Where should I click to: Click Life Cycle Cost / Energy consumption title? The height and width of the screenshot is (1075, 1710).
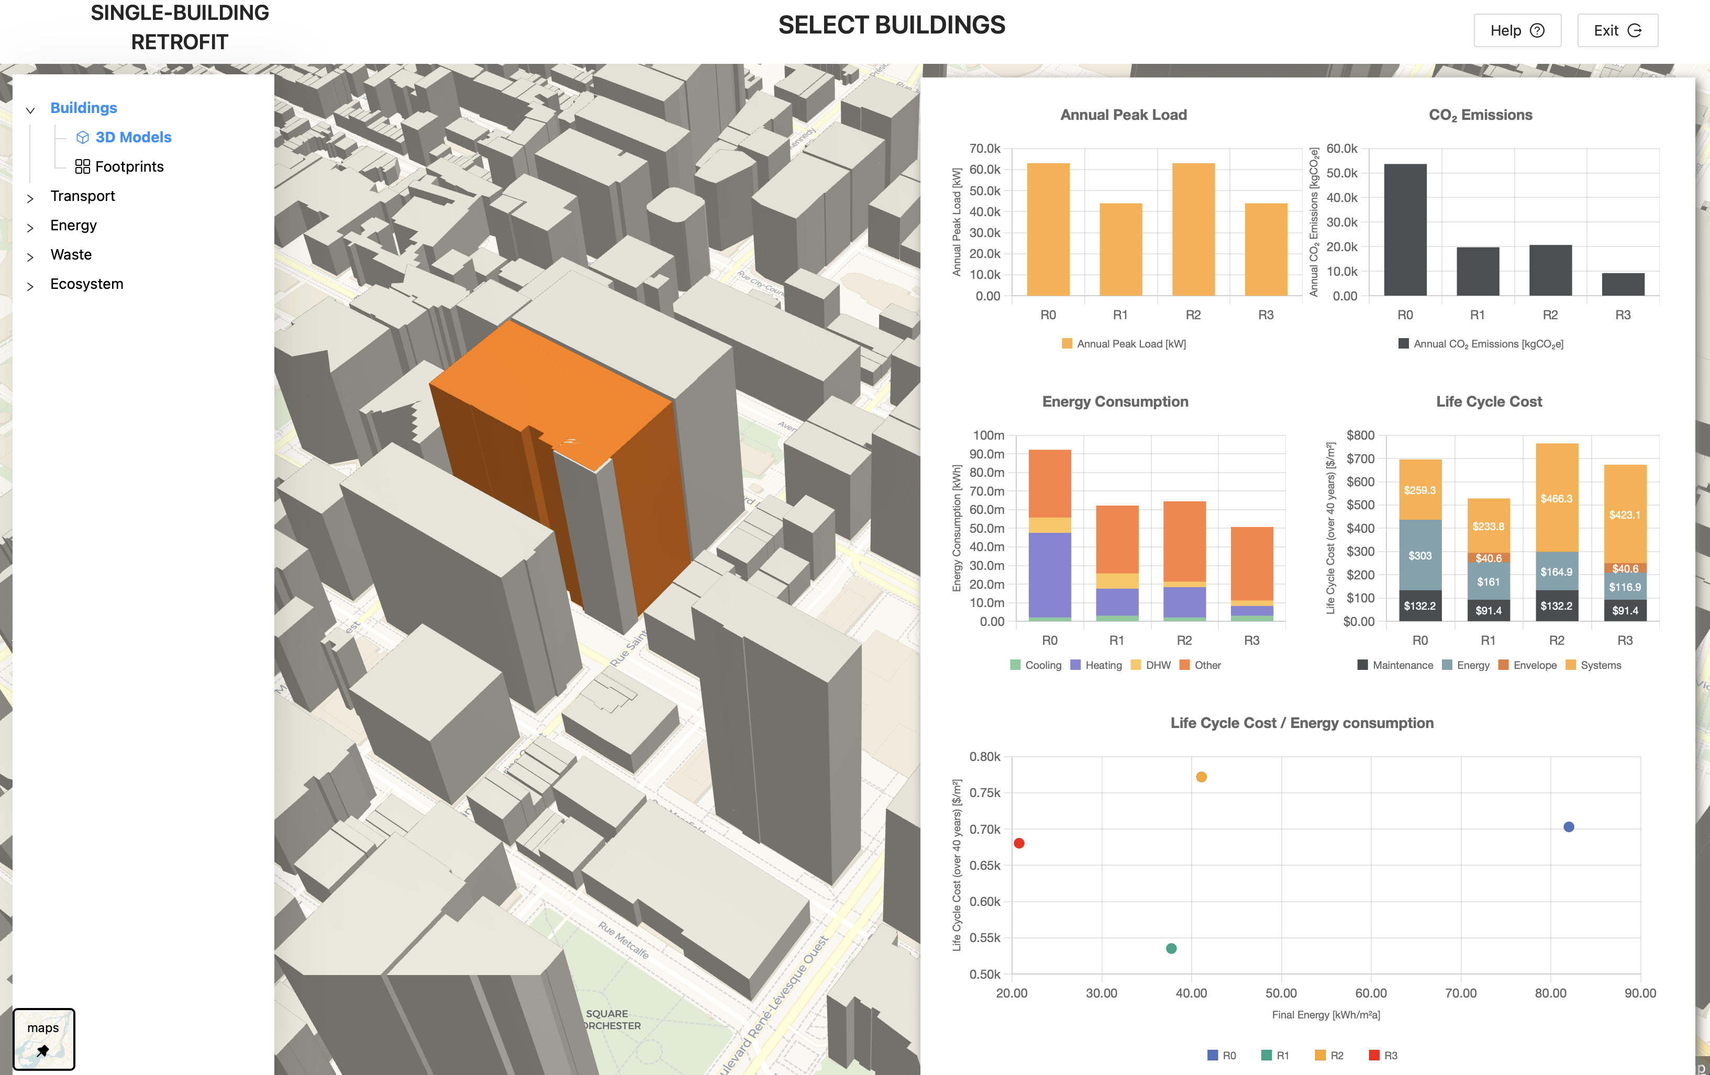click(1301, 723)
